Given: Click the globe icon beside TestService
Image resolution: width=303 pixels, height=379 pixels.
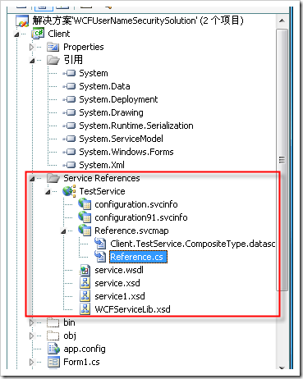Looking at the screenshot, I should [69, 191].
